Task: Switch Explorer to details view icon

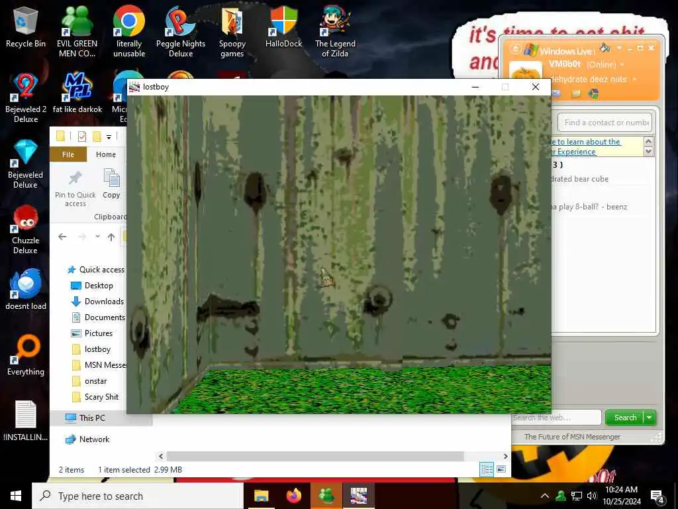Action: [x=487, y=469]
